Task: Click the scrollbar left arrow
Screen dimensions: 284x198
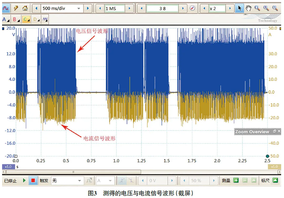Action: coord(4,172)
